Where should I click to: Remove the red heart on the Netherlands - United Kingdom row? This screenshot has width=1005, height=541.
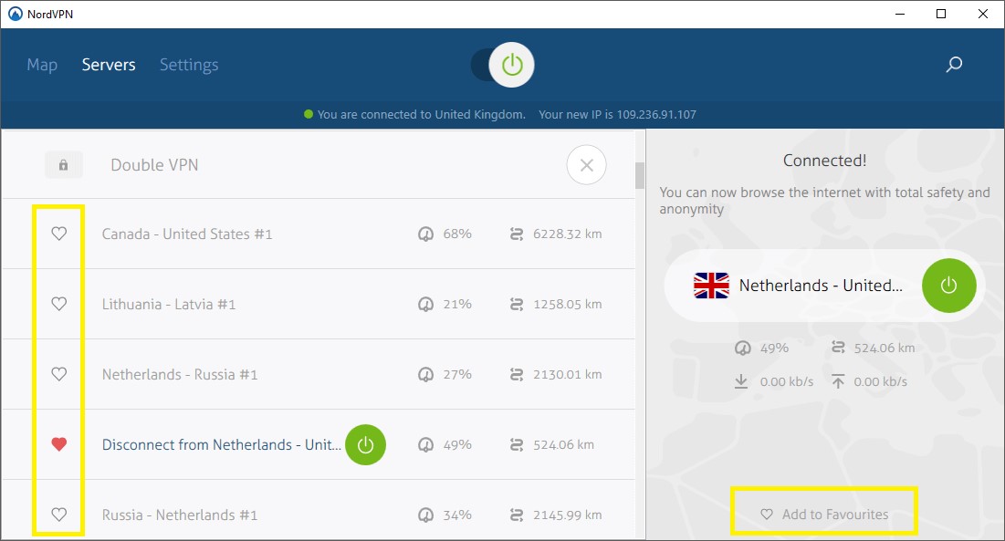59,444
